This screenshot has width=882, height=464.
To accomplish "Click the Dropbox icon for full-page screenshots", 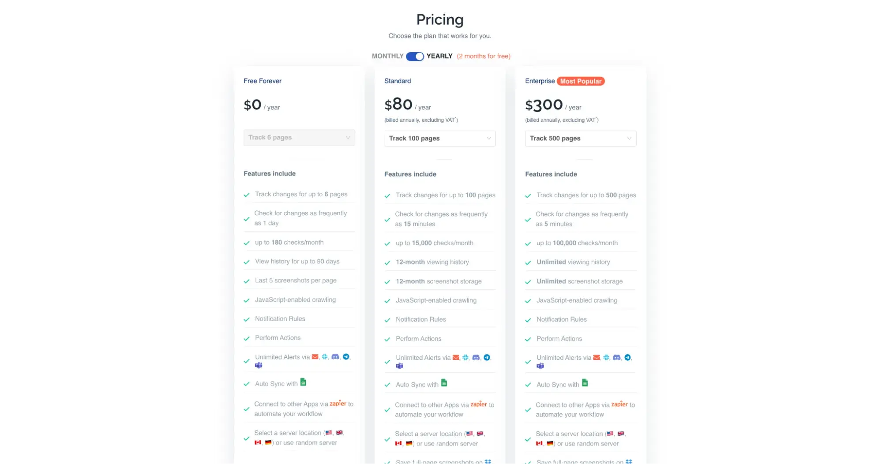I will pos(488,462).
